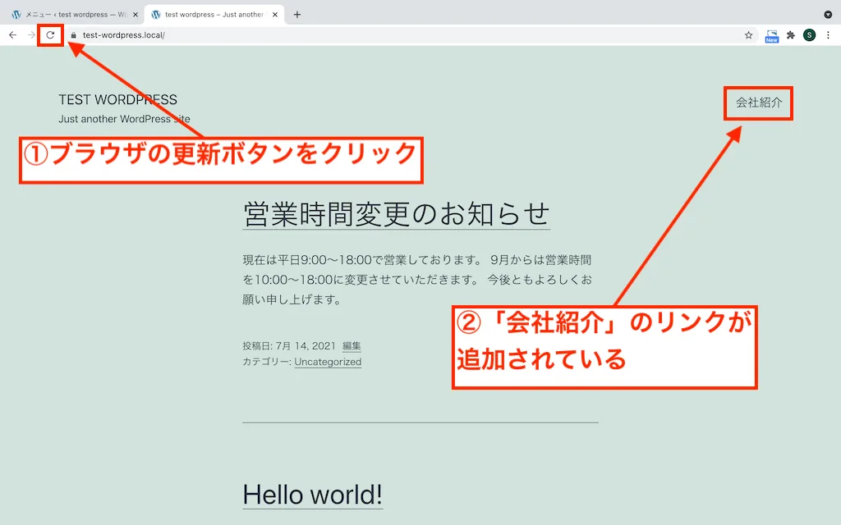Open the profile avatar S

click(x=809, y=35)
